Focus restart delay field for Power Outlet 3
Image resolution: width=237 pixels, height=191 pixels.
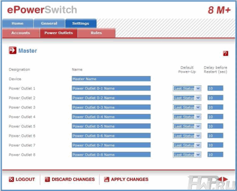click(215, 107)
